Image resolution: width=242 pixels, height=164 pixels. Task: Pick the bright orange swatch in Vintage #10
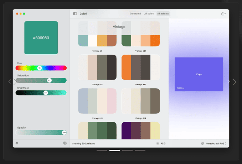click(x=155, y=40)
